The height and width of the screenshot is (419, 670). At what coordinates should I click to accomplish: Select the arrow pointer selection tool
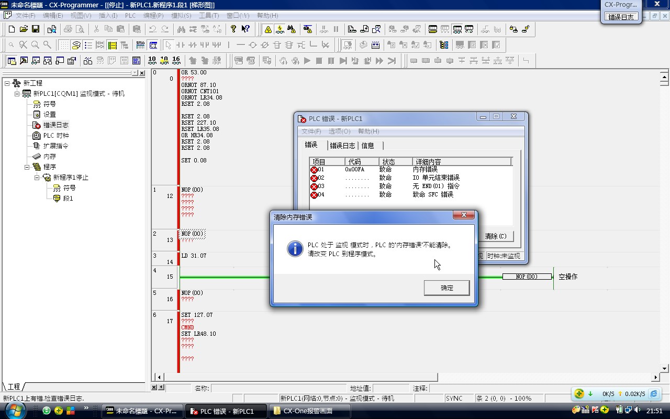point(168,45)
